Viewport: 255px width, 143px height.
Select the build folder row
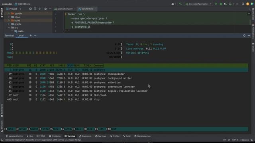click(x=28, y=21)
